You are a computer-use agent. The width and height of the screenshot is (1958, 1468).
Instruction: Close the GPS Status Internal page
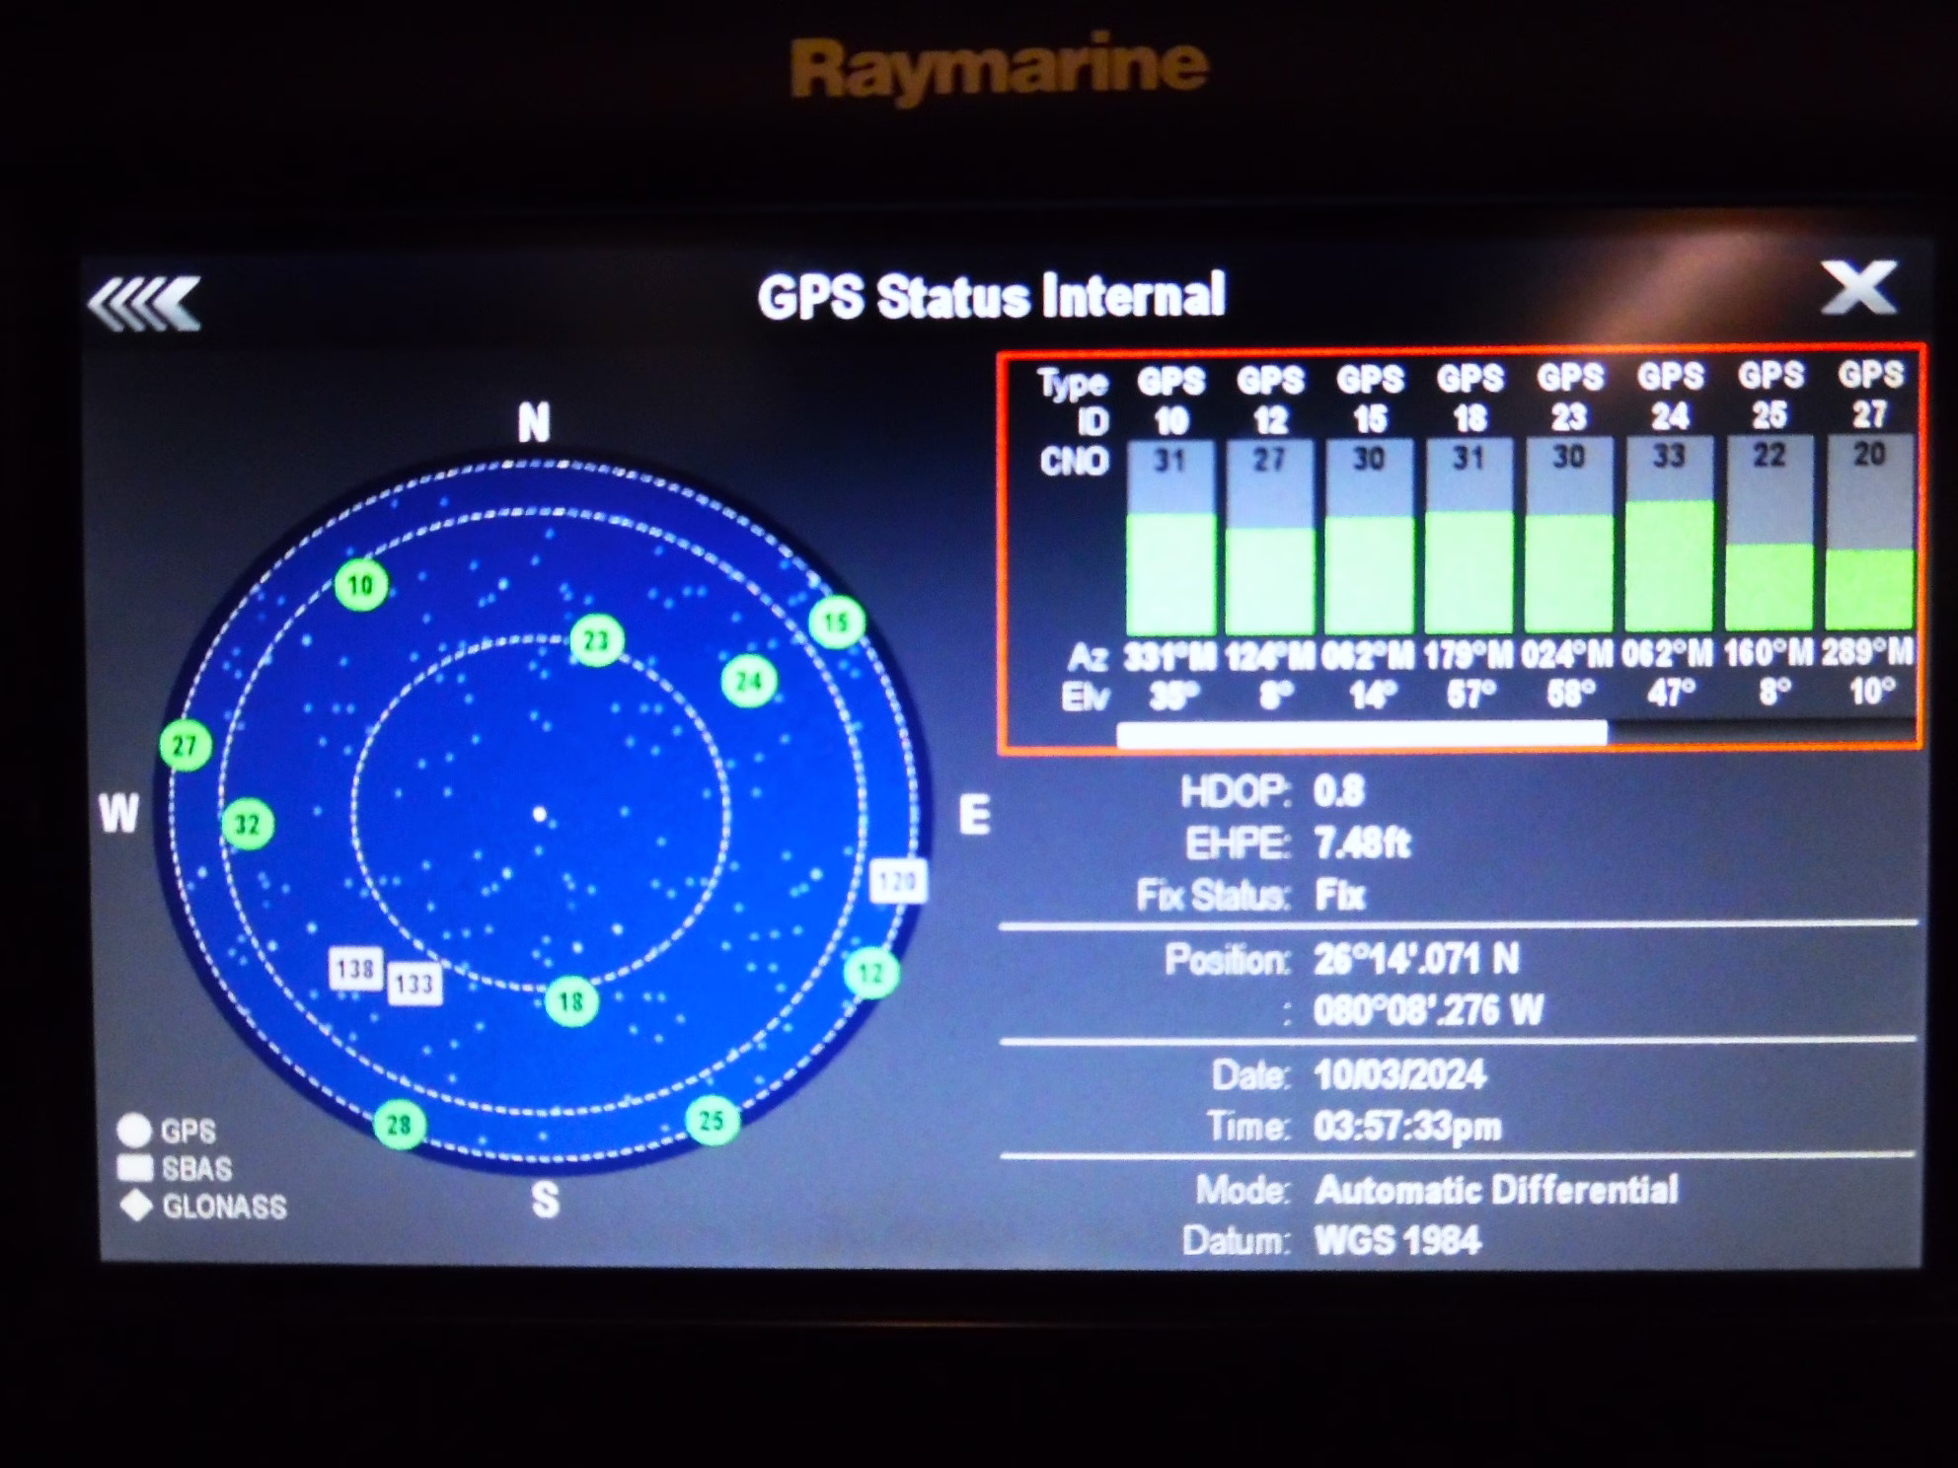[x=1858, y=288]
